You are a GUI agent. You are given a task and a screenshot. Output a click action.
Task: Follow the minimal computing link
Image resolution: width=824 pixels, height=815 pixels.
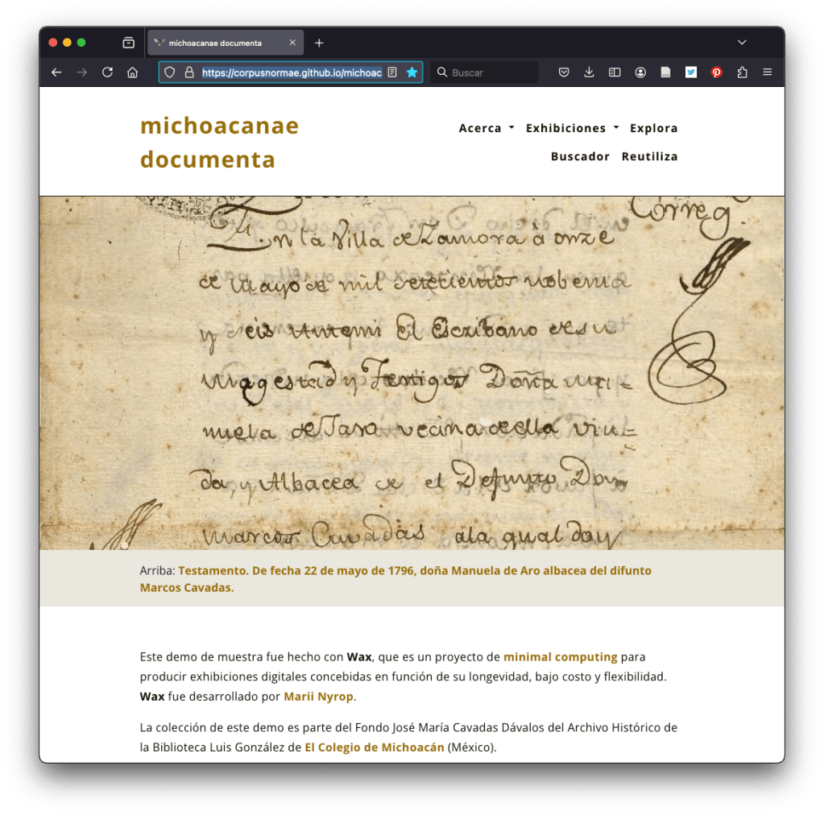[x=560, y=657]
